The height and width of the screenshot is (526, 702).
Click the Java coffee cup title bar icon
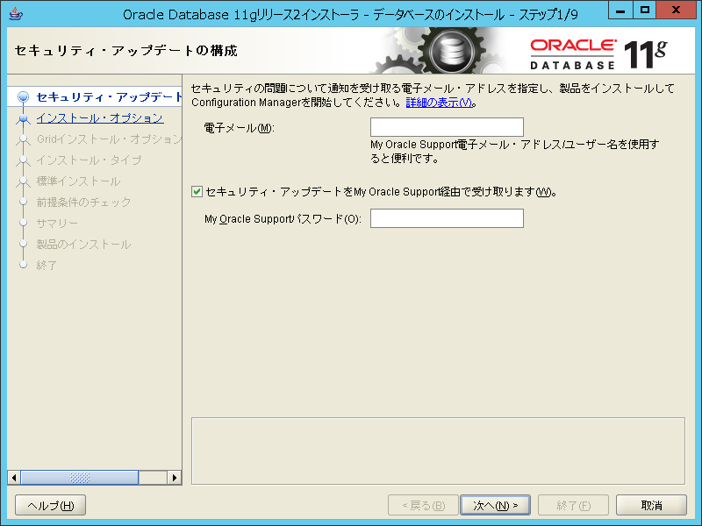pos(16,13)
